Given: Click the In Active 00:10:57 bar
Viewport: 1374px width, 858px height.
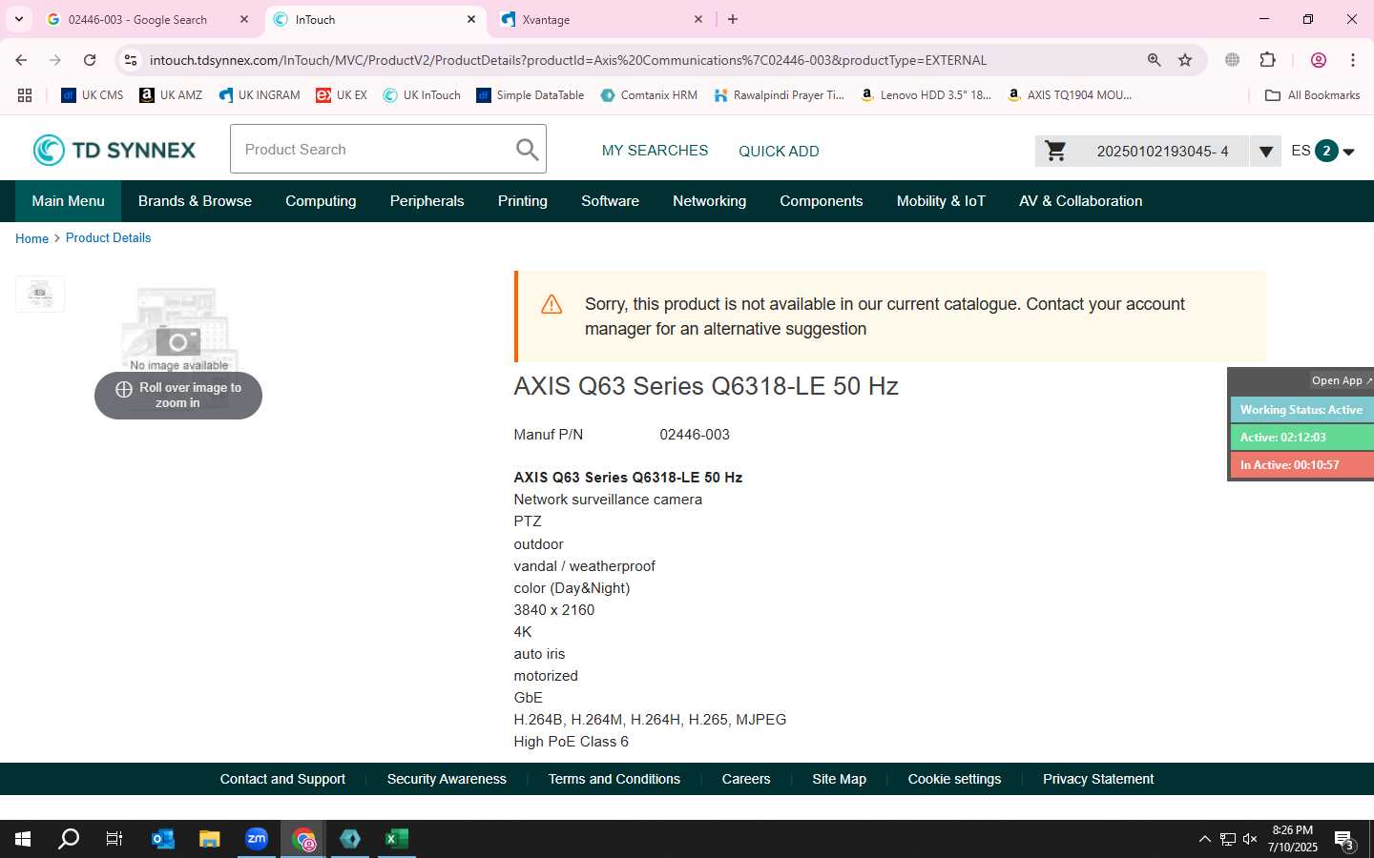Looking at the screenshot, I should pos(1301,465).
